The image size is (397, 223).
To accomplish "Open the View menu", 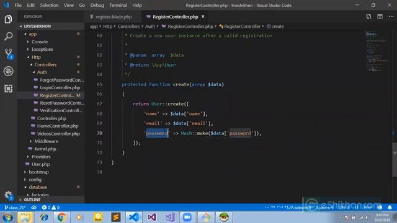I will pyautogui.click(x=69, y=5).
